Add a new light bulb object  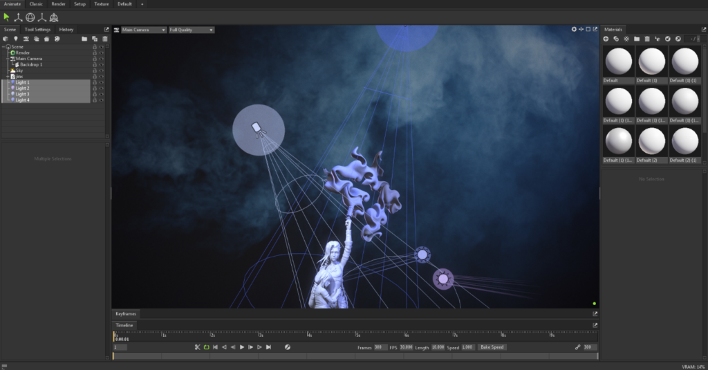pyautogui.click(x=16, y=39)
